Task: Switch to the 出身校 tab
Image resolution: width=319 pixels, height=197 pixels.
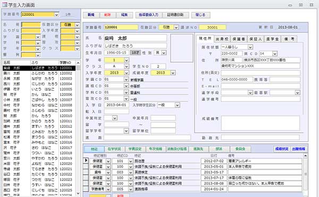Action: [x=222, y=39]
